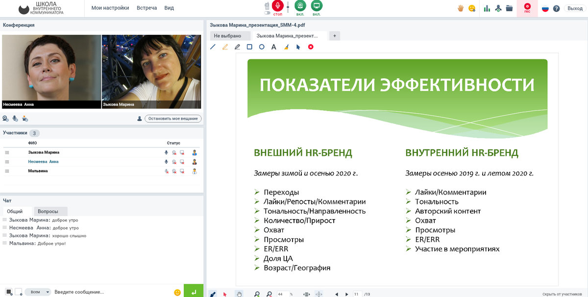
Task: Click the Выход button
Action: (574, 8)
